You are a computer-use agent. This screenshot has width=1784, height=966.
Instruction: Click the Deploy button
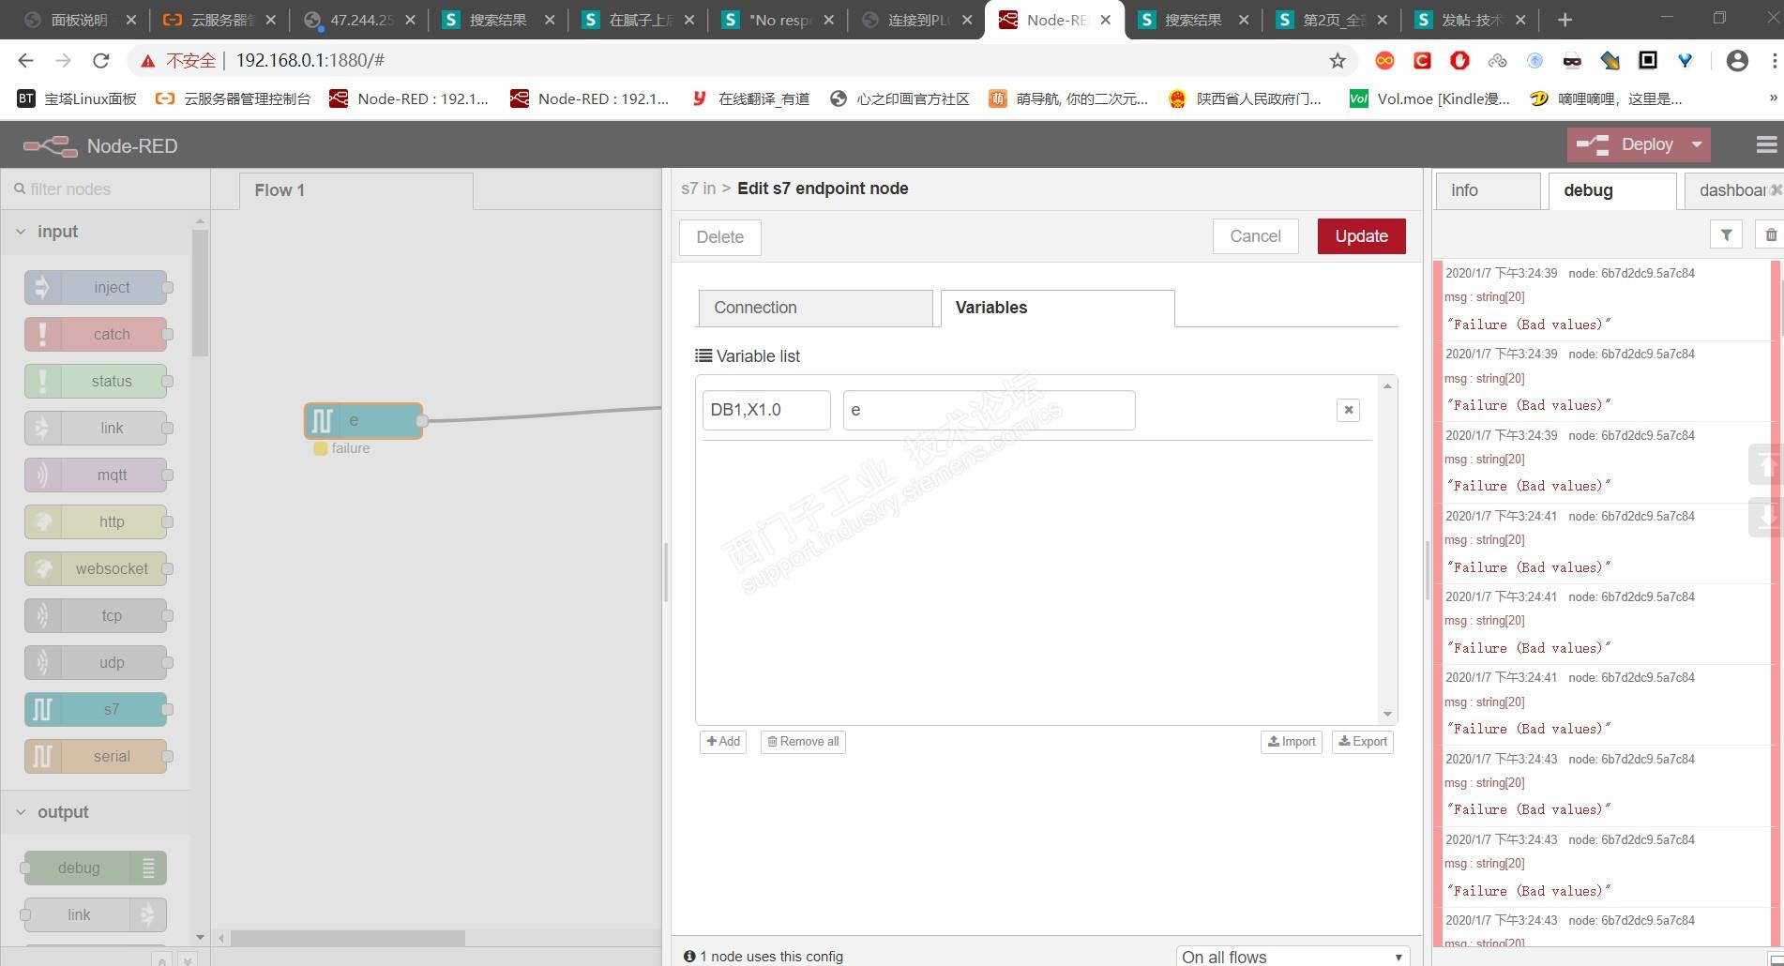click(1626, 144)
